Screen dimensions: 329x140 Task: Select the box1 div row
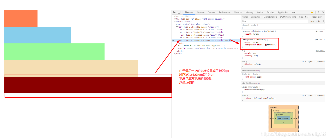[202, 30]
